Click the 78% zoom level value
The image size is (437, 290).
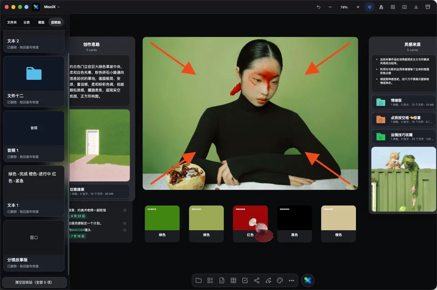(x=344, y=7)
